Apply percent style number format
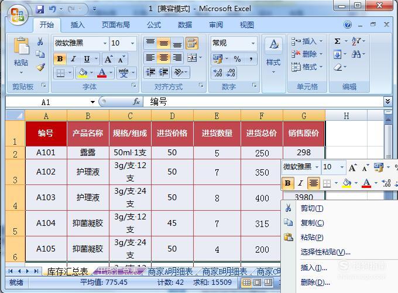 pyautogui.click(x=237, y=59)
